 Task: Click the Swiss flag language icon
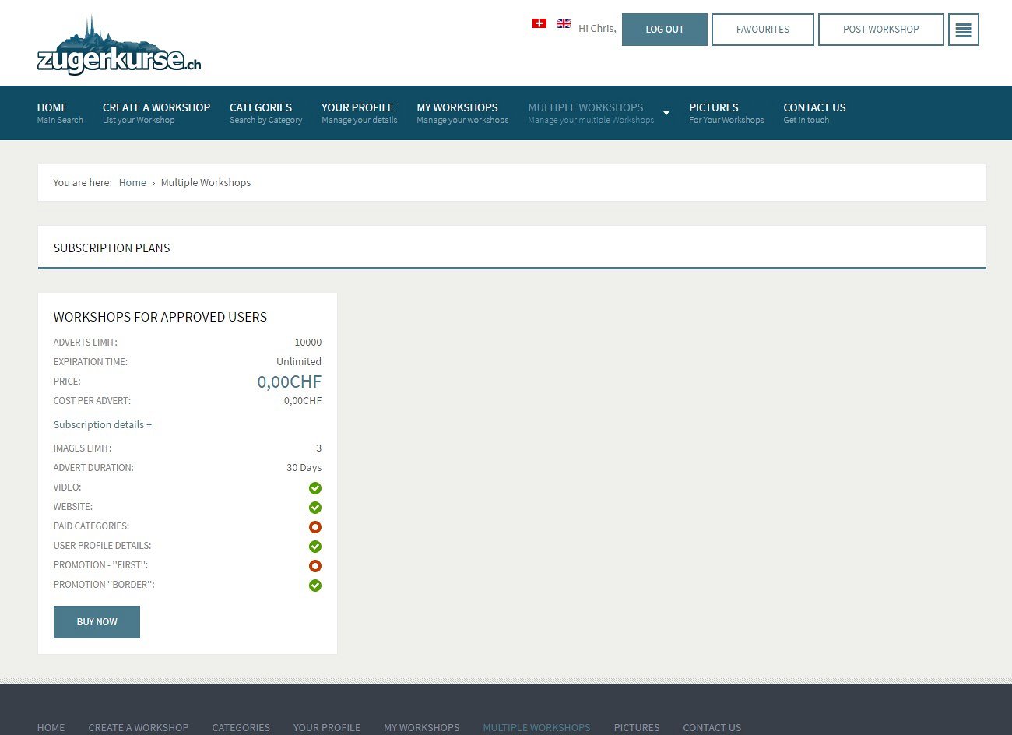[x=539, y=23]
